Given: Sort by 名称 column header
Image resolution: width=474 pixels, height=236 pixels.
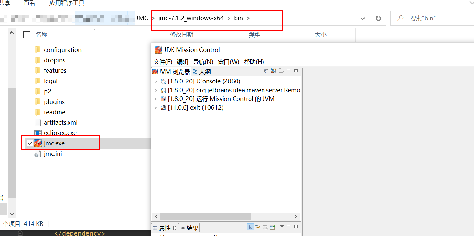Looking at the screenshot, I should [x=42, y=35].
